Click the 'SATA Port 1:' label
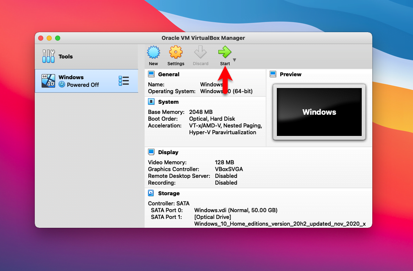Screen dimensions: 413x271 pos(167,217)
